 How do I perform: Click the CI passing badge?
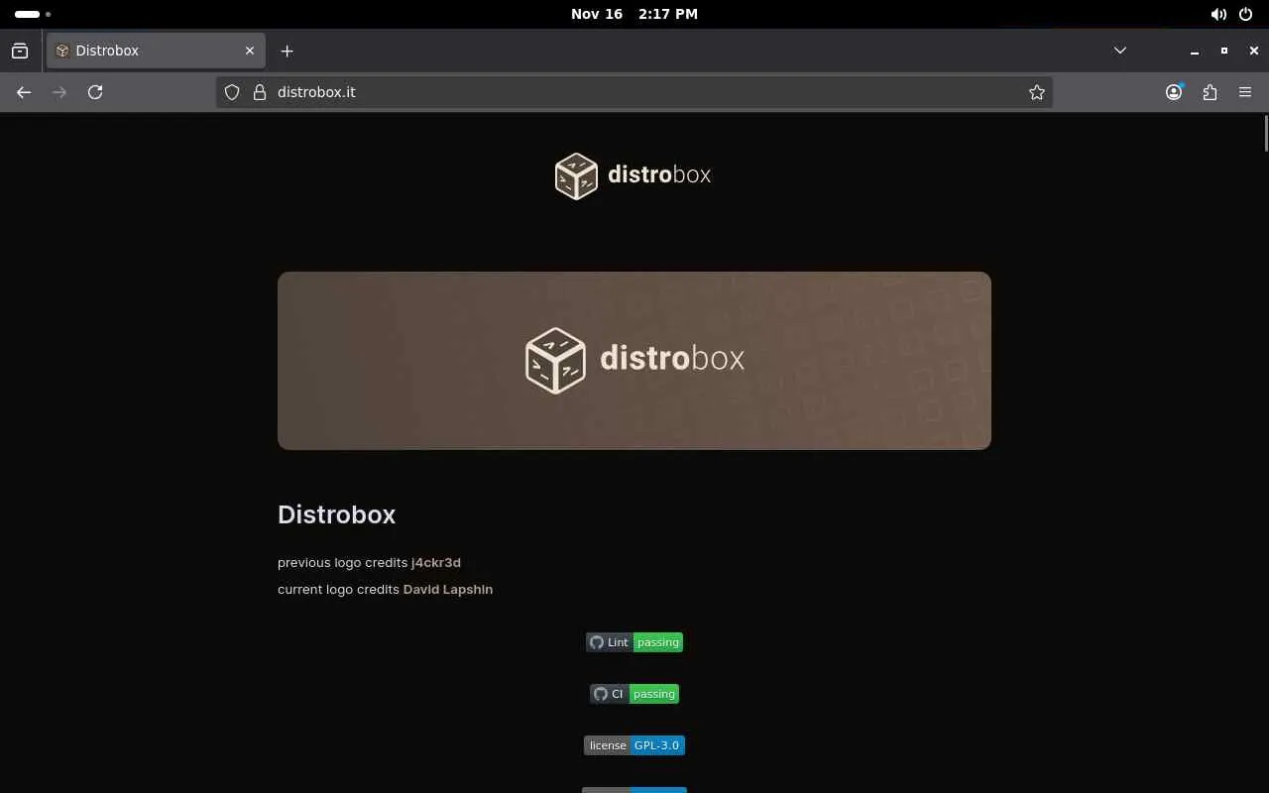(634, 694)
